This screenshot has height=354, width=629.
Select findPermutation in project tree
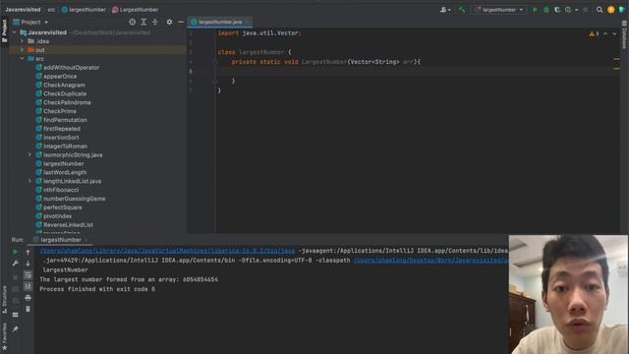point(61,120)
